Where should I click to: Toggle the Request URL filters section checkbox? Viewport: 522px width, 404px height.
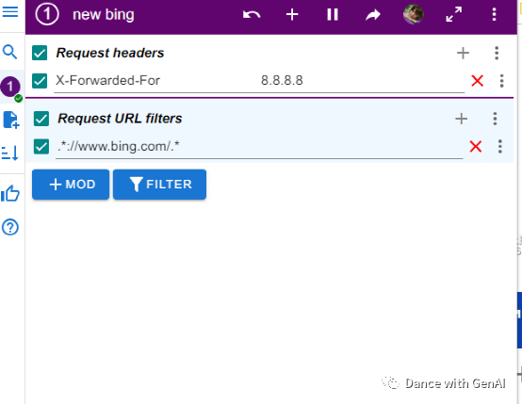[41, 119]
